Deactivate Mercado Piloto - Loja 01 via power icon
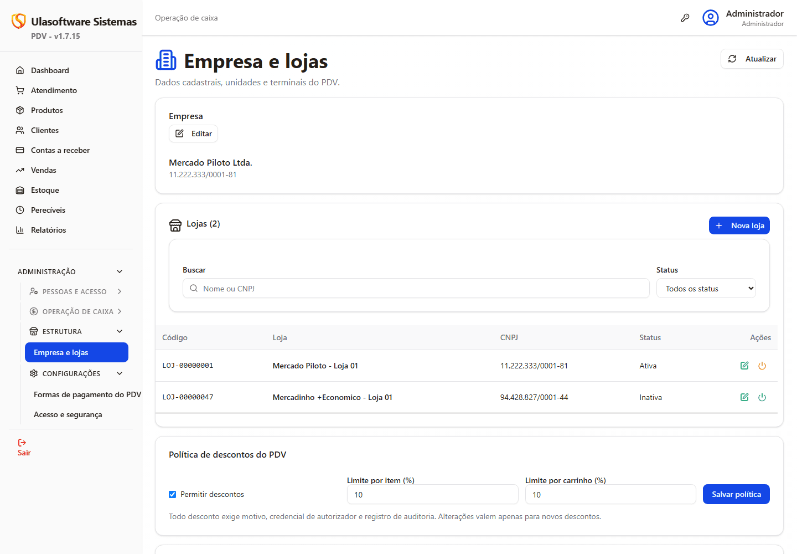Viewport: 797px width, 554px height. (762, 366)
